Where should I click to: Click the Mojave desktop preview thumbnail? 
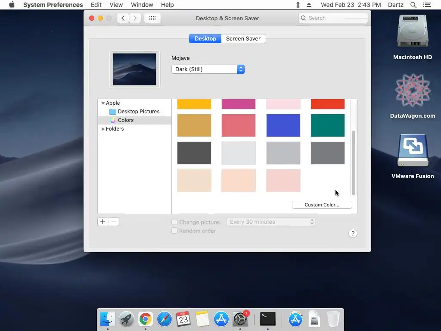134,69
